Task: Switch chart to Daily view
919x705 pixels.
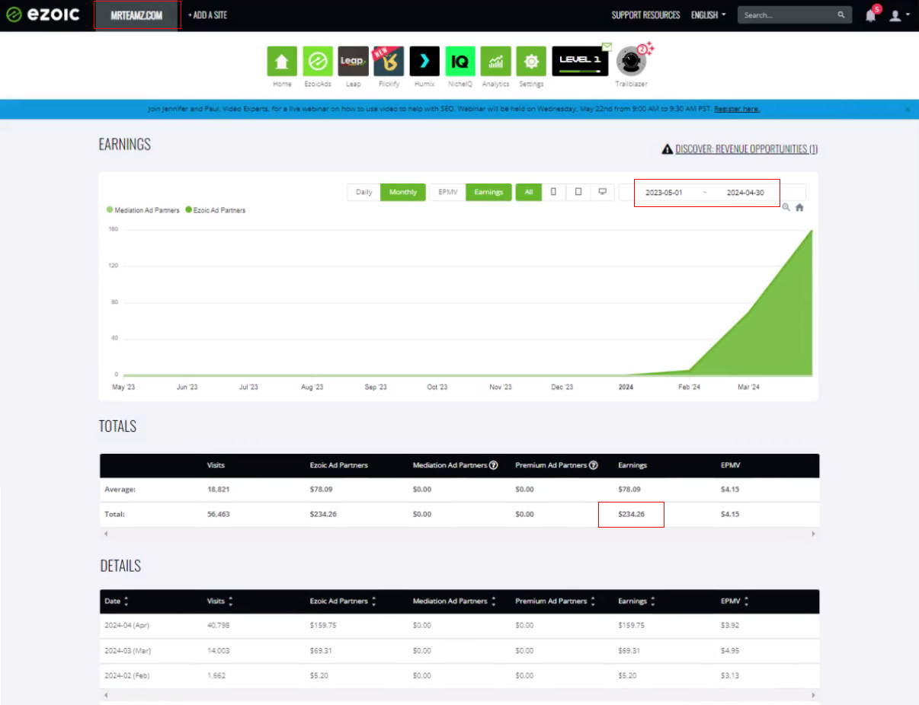Action: click(364, 192)
